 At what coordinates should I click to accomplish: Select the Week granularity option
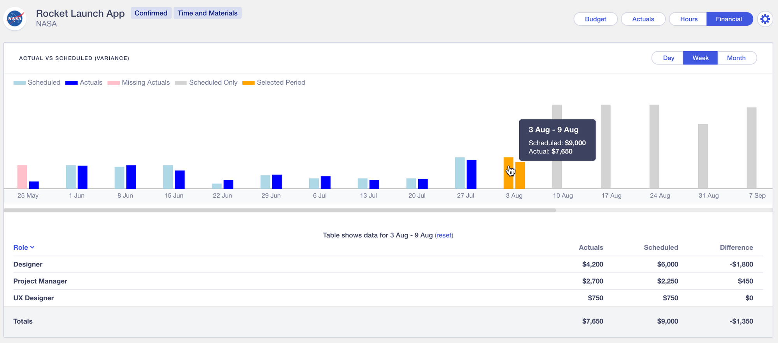[x=700, y=58]
